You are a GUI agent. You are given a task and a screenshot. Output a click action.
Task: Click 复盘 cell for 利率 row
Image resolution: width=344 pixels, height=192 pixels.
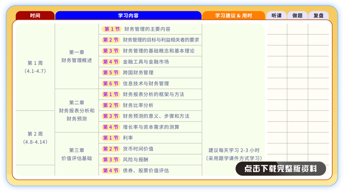pos(318,138)
